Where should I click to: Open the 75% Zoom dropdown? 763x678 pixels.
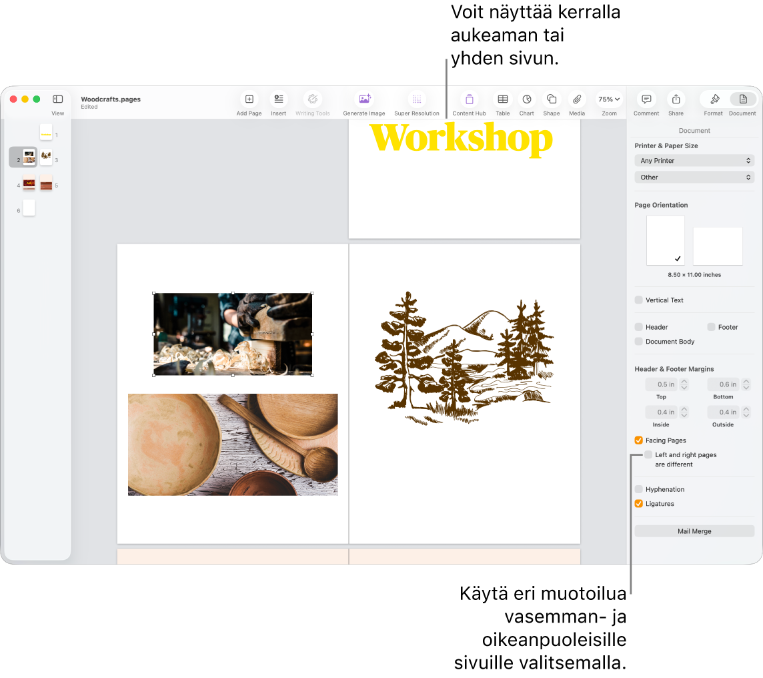[609, 99]
